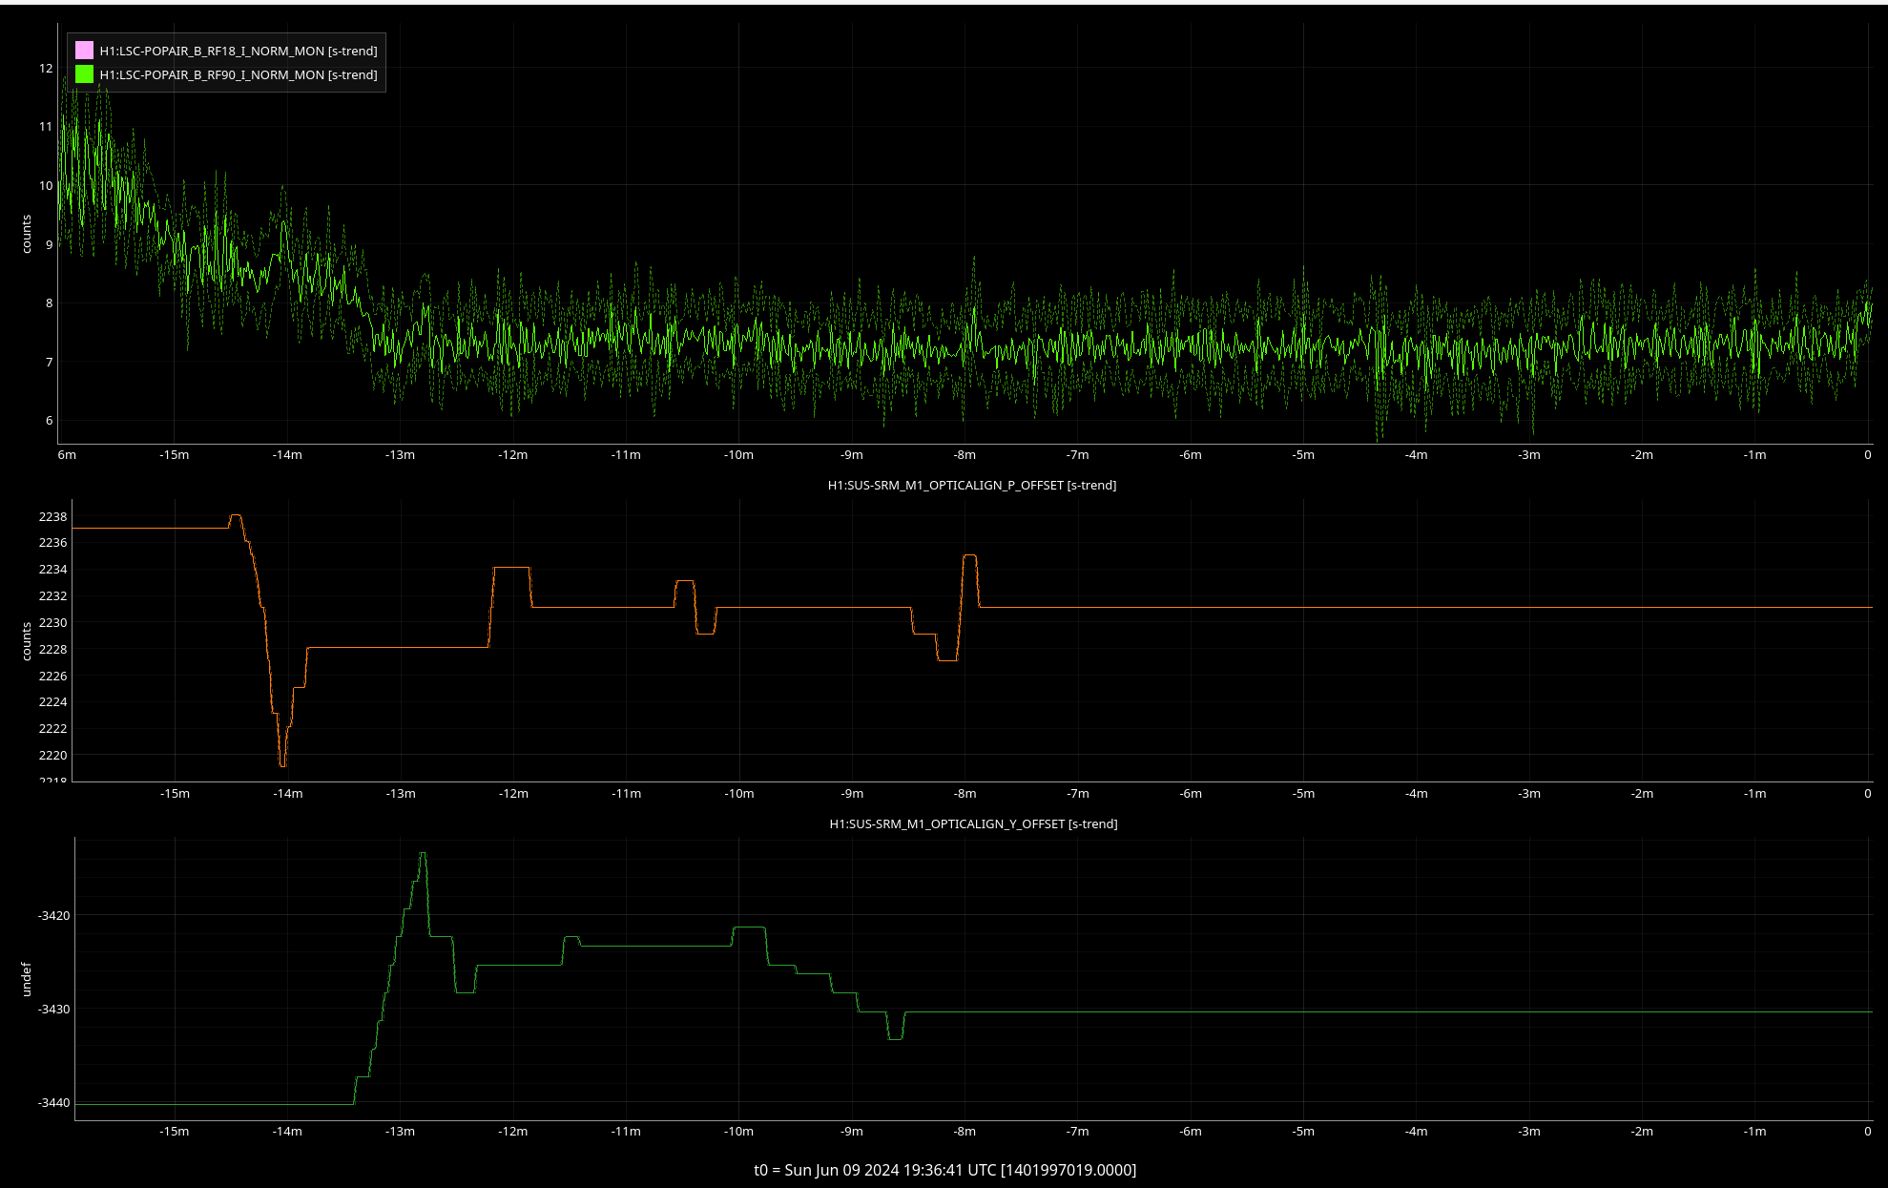
Task: Click the 2220 tick on pitch offset axis
Action: [52, 755]
